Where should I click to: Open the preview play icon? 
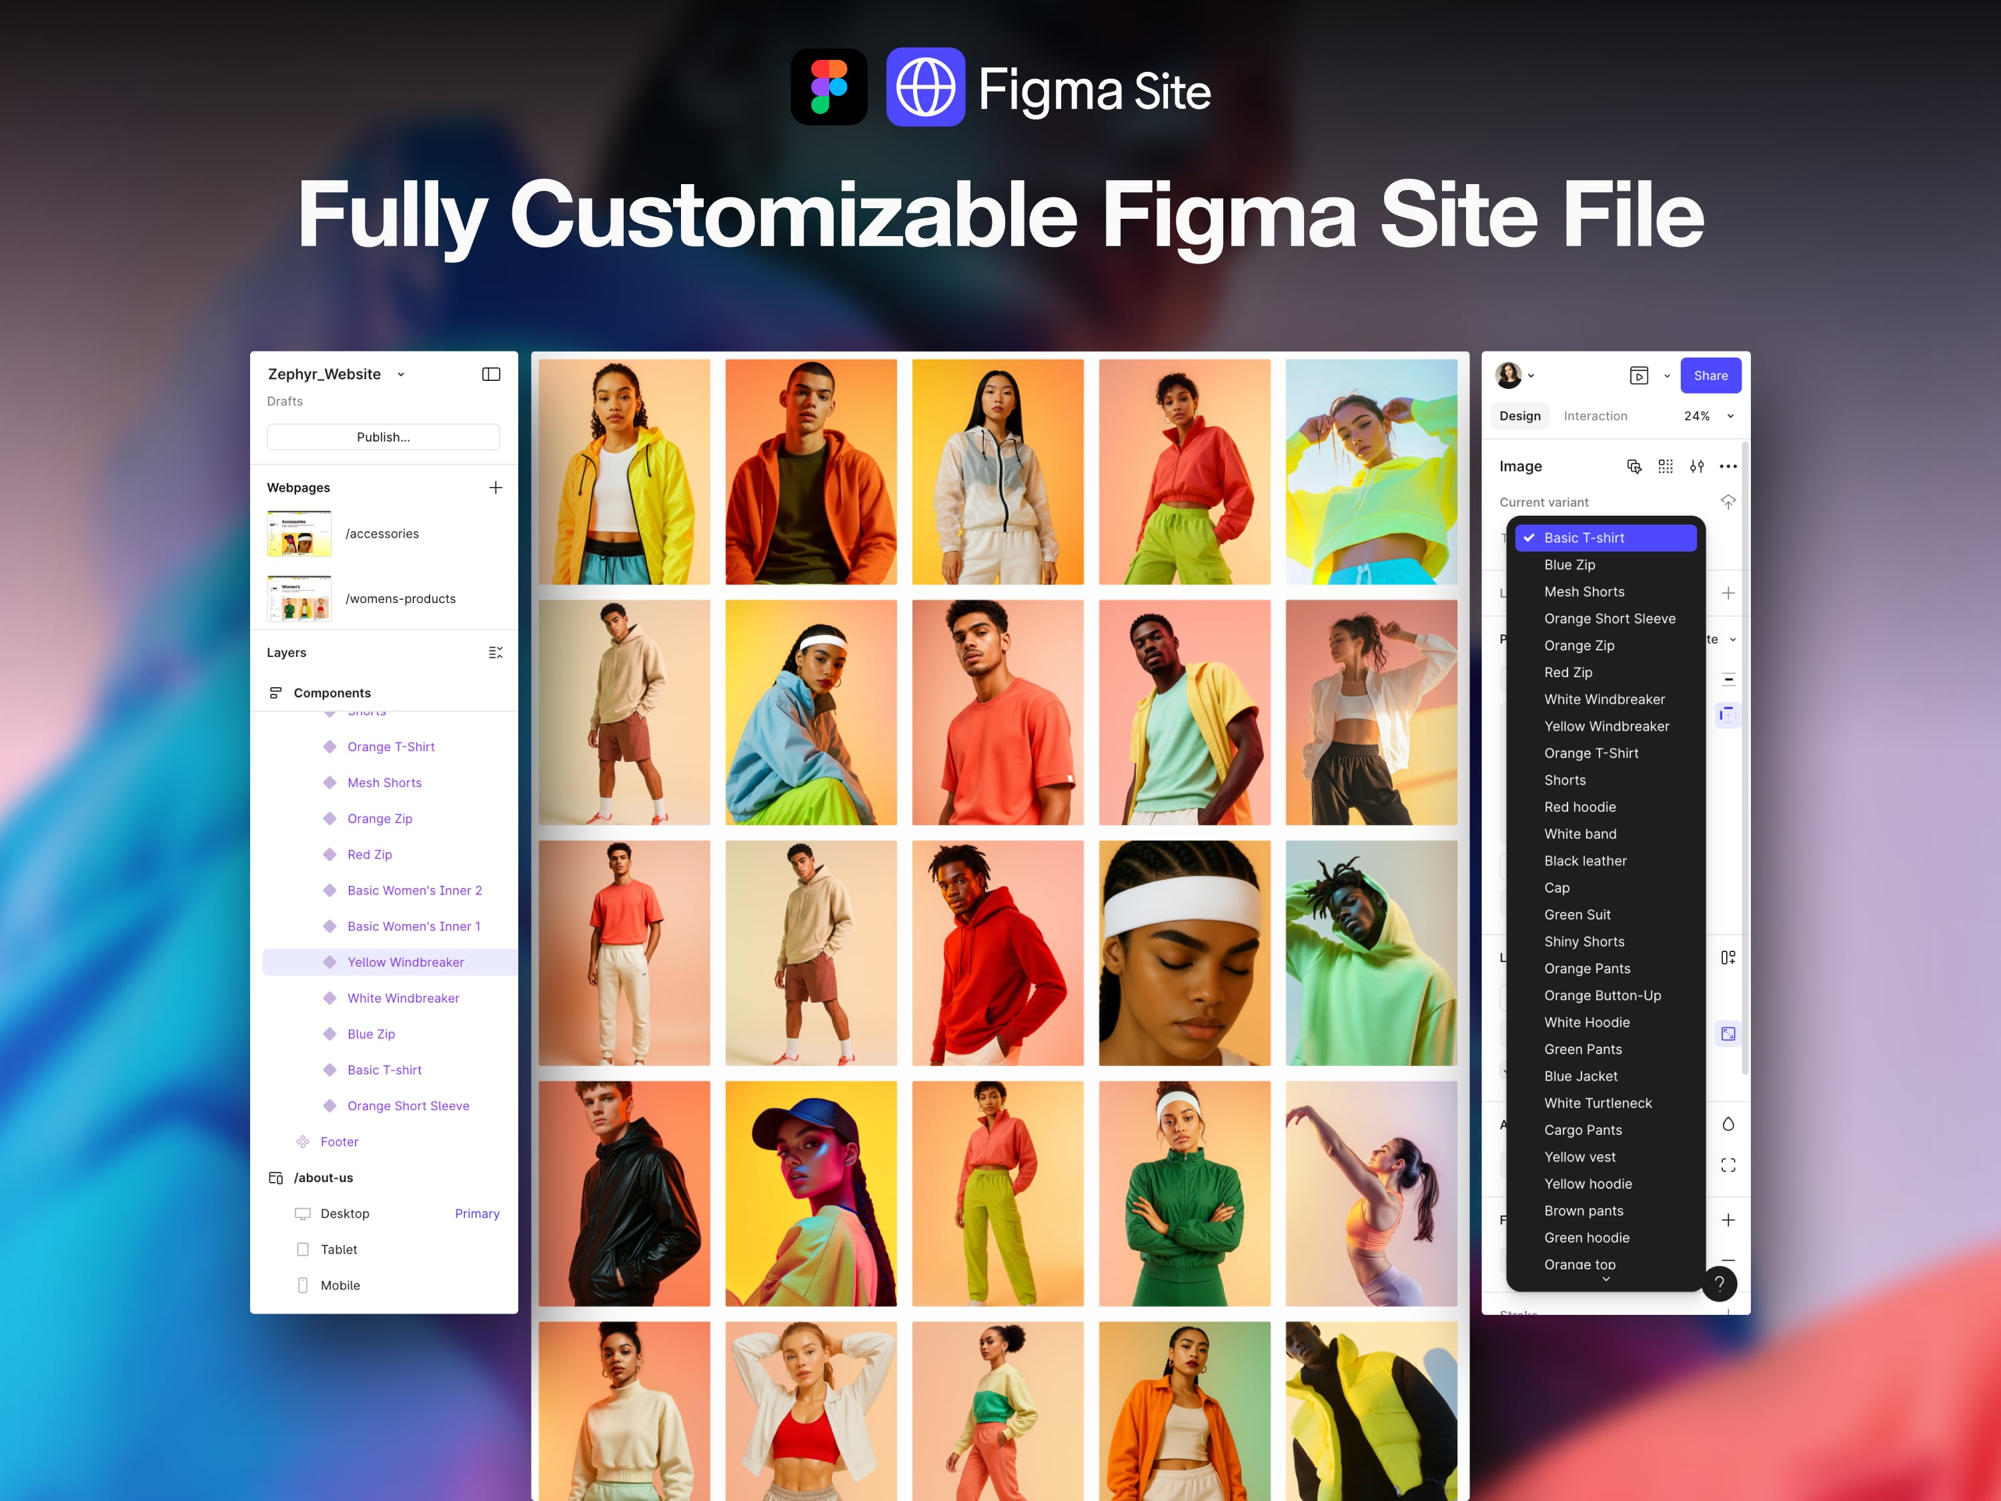(1639, 376)
